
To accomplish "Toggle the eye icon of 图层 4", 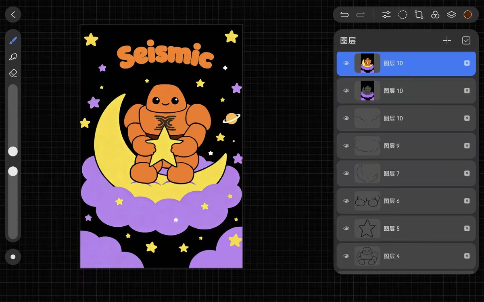I will (346, 256).
